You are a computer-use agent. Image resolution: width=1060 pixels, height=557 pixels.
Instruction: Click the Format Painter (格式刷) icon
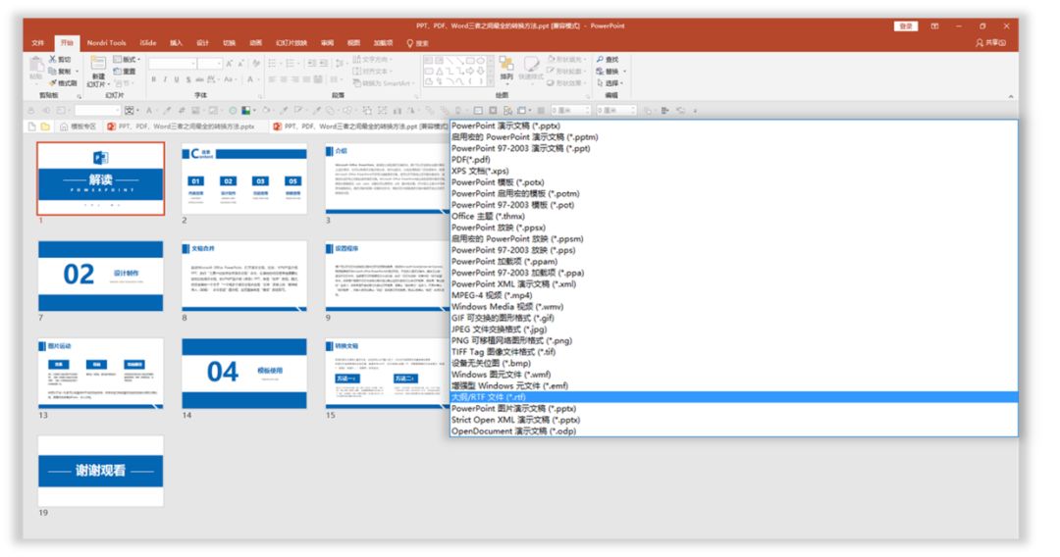[53, 82]
